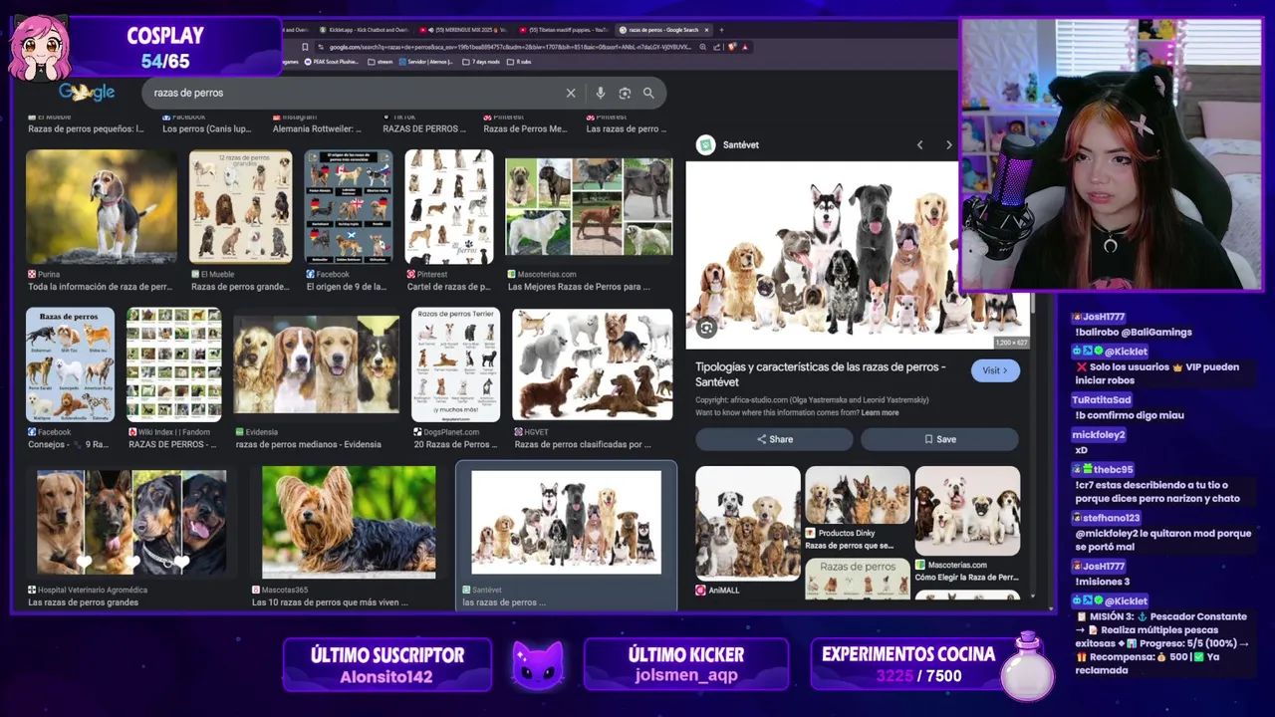Click the share icon in the address bar
This screenshot has width=1275, height=717.
pyautogui.click(x=718, y=47)
